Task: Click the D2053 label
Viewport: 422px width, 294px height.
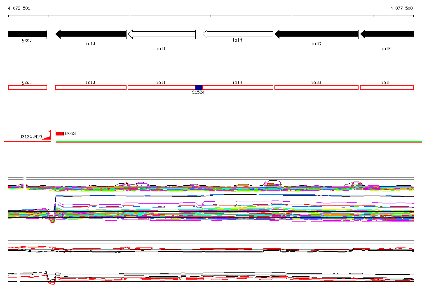Action: pyautogui.click(x=69, y=133)
